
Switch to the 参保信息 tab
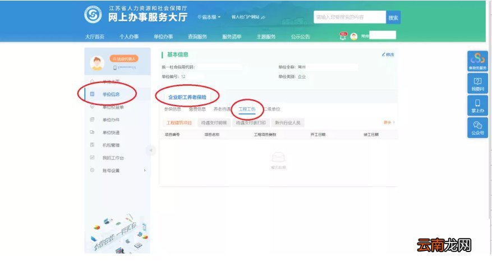(173, 109)
